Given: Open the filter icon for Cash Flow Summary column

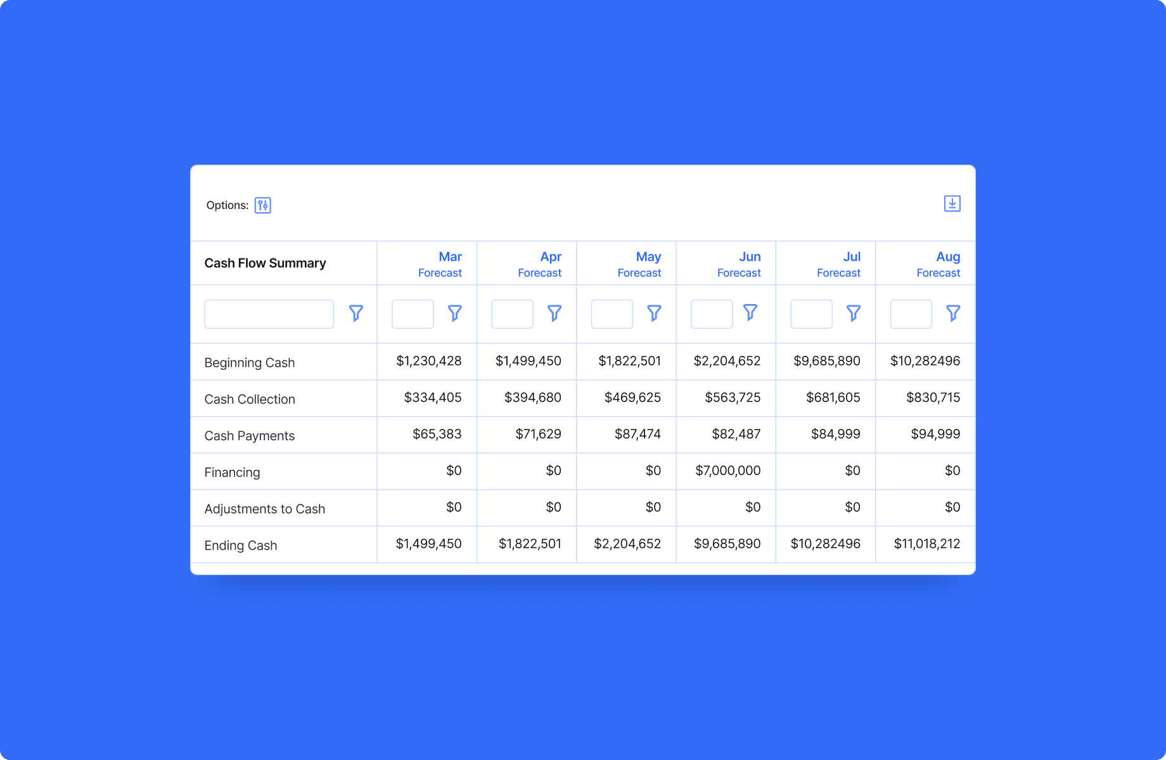Looking at the screenshot, I should (x=357, y=313).
